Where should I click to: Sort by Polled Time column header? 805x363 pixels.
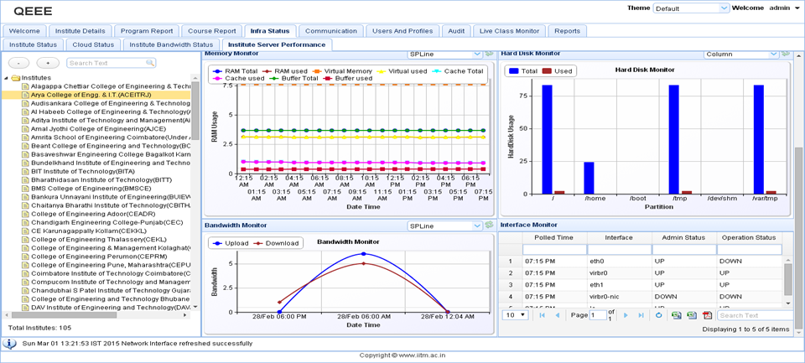click(554, 238)
